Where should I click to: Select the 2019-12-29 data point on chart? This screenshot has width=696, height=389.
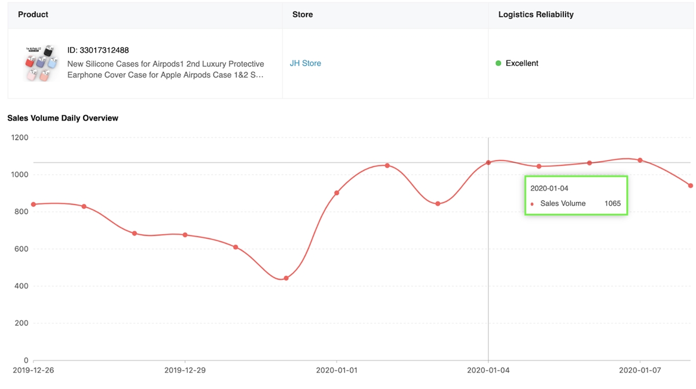click(185, 235)
